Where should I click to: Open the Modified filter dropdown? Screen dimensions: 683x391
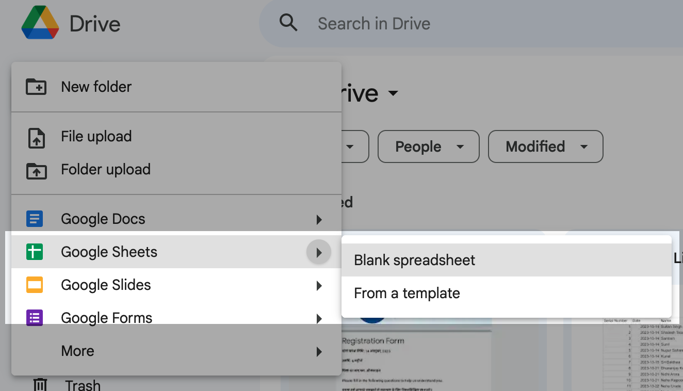545,147
